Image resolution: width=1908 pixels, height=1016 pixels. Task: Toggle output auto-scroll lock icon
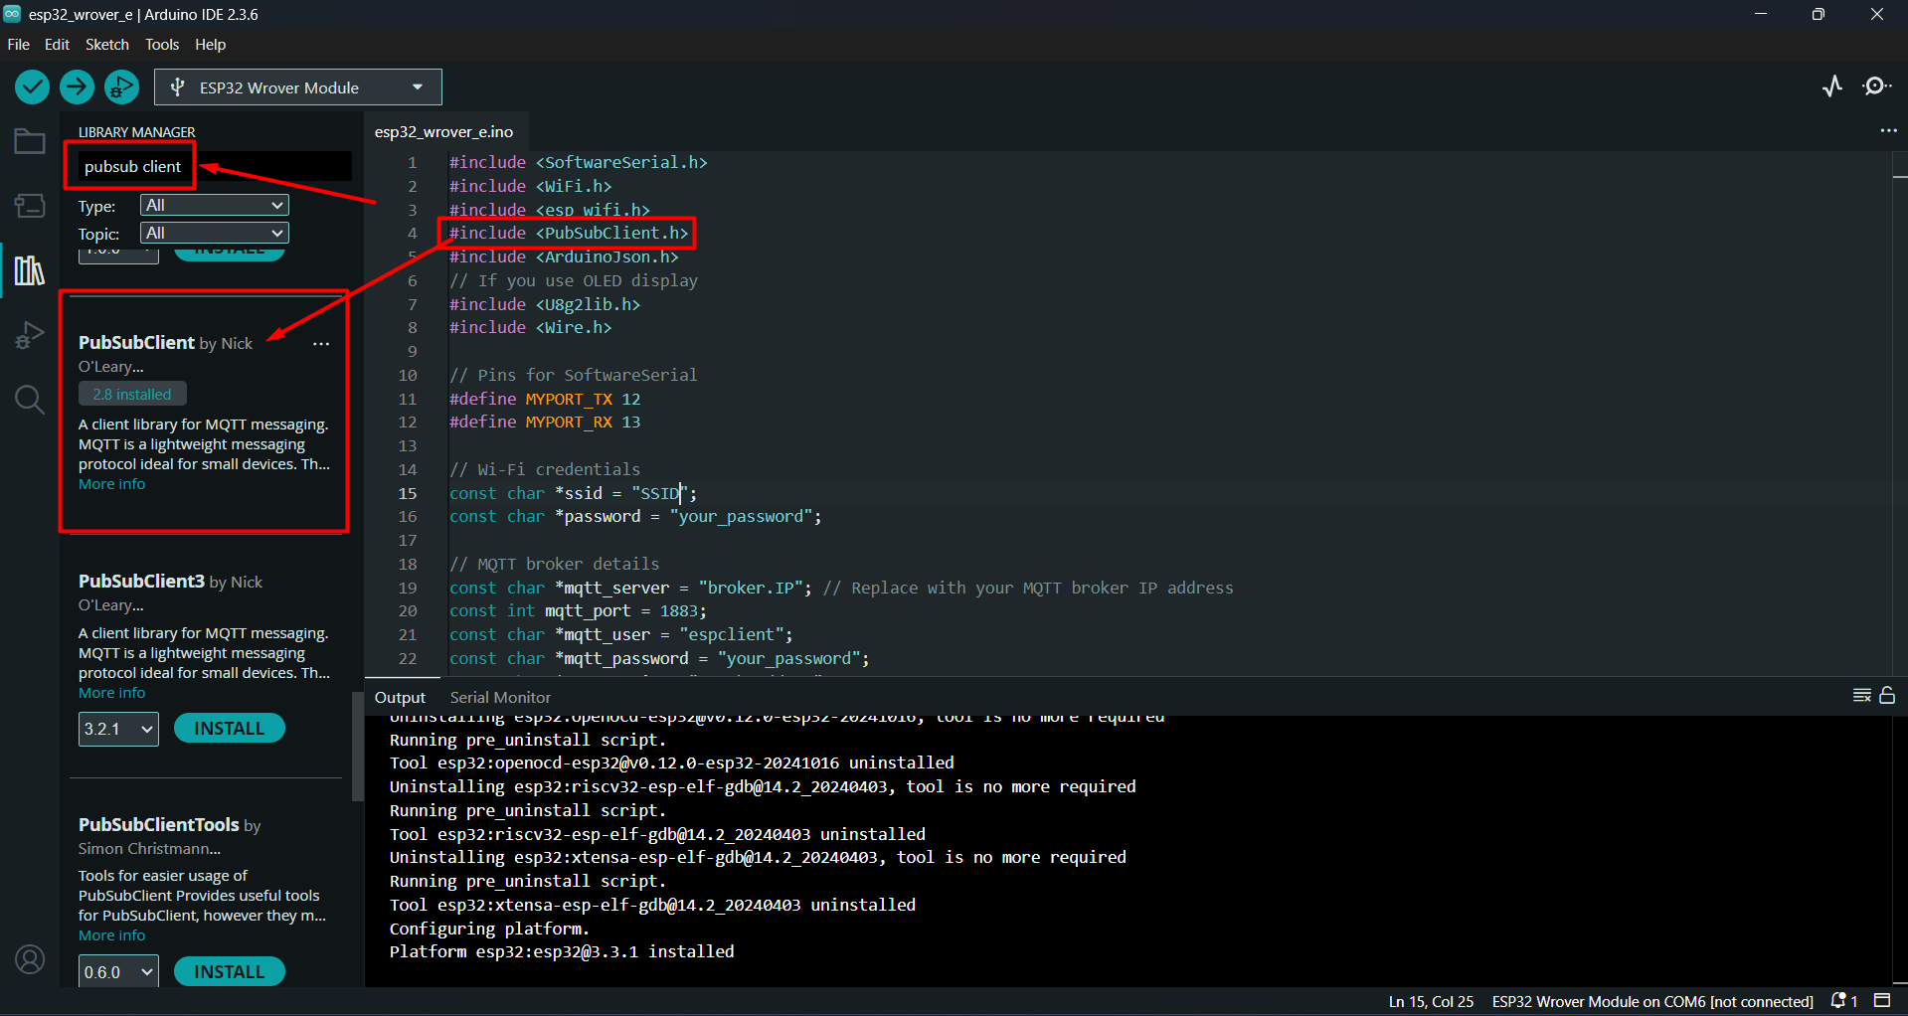point(1887,696)
